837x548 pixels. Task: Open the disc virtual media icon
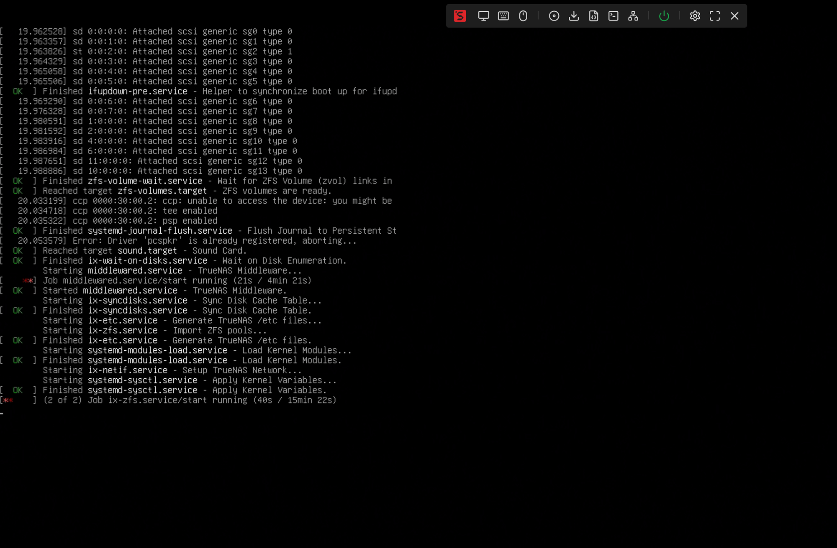tap(554, 16)
